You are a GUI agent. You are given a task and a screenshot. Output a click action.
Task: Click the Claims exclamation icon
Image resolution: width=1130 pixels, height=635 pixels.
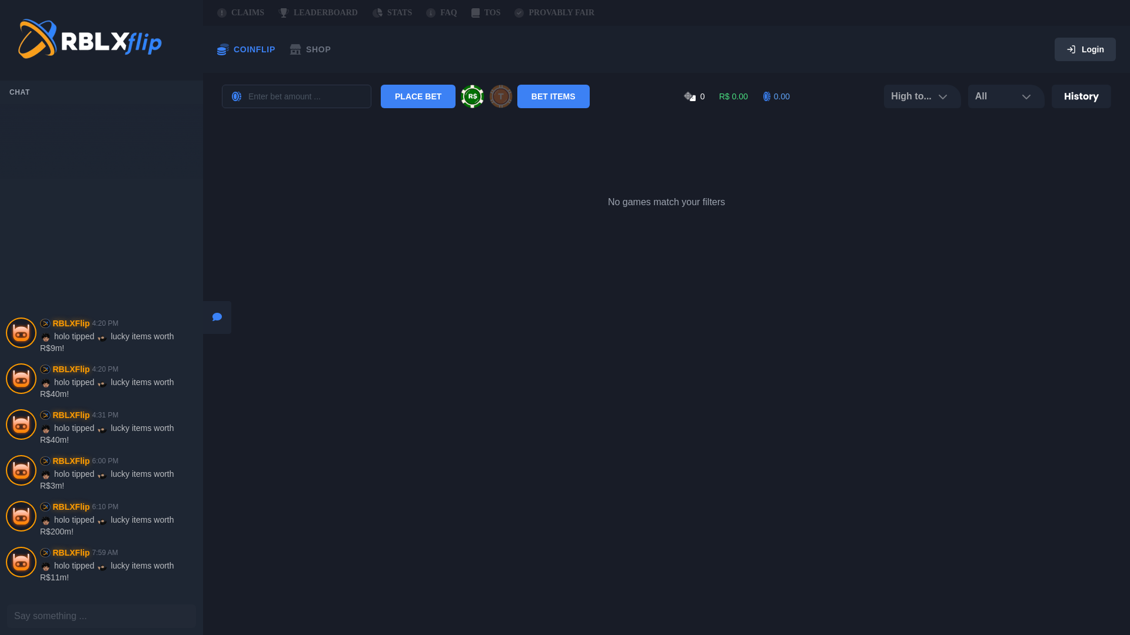point(222,12)
